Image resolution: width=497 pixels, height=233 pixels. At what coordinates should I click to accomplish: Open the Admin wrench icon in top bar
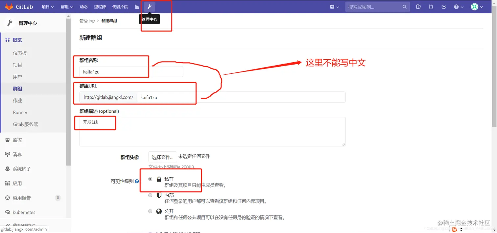[x=150, y=7]
